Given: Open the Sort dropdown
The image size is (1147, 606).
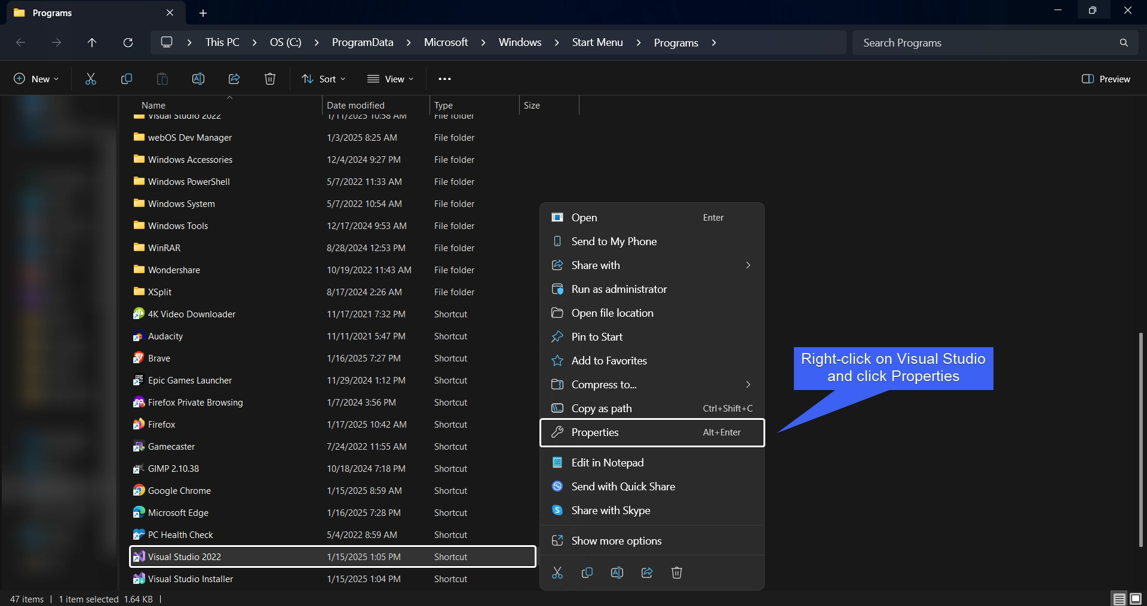Looking at the screenshot, I should [x=324, y=79].
